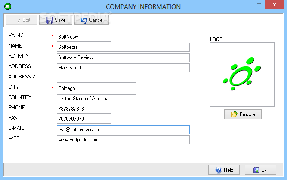Focus the VAT-ID field containing SoftNews
The image size is (287, 180).
pos(84,37)
